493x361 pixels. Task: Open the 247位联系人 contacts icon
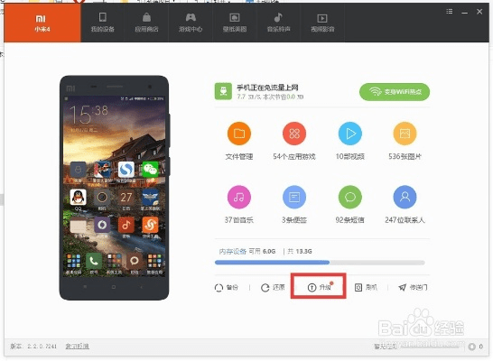(405, 197)
